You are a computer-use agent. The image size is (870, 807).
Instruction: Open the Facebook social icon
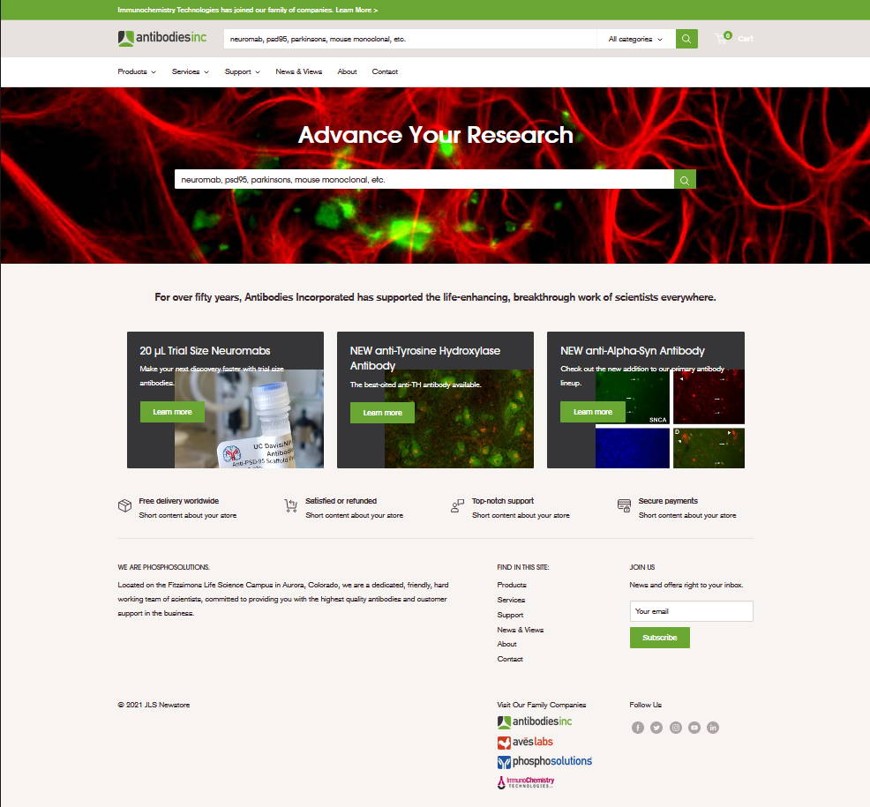(638, 728)
